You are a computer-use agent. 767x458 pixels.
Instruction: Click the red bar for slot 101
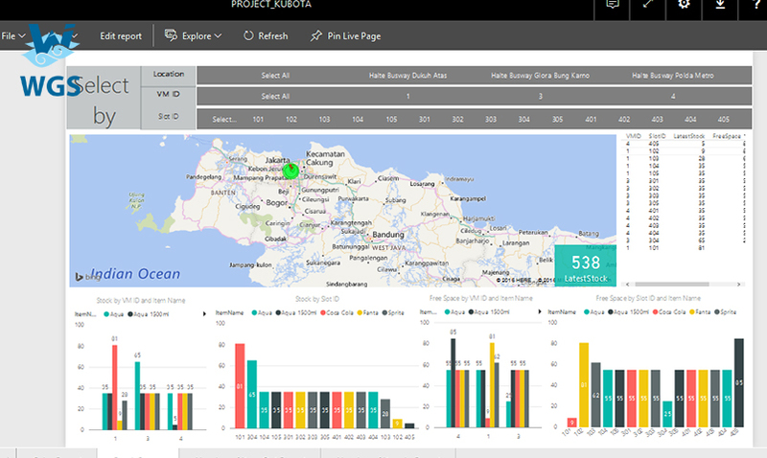pos(240,386)
